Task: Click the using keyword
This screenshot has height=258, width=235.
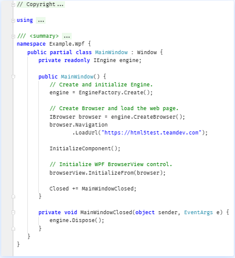Action: 25,20
